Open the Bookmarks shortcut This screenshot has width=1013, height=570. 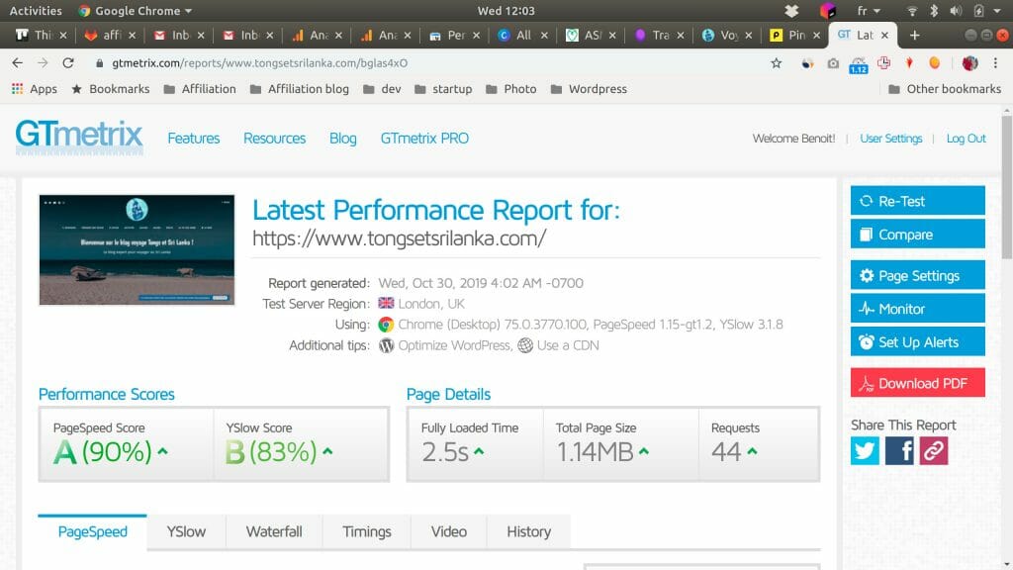coord(111,89)
